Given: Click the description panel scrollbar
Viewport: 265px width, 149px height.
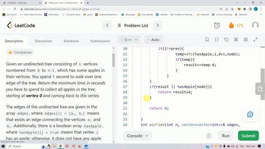Looking at the screenshot, I should 113,60.
